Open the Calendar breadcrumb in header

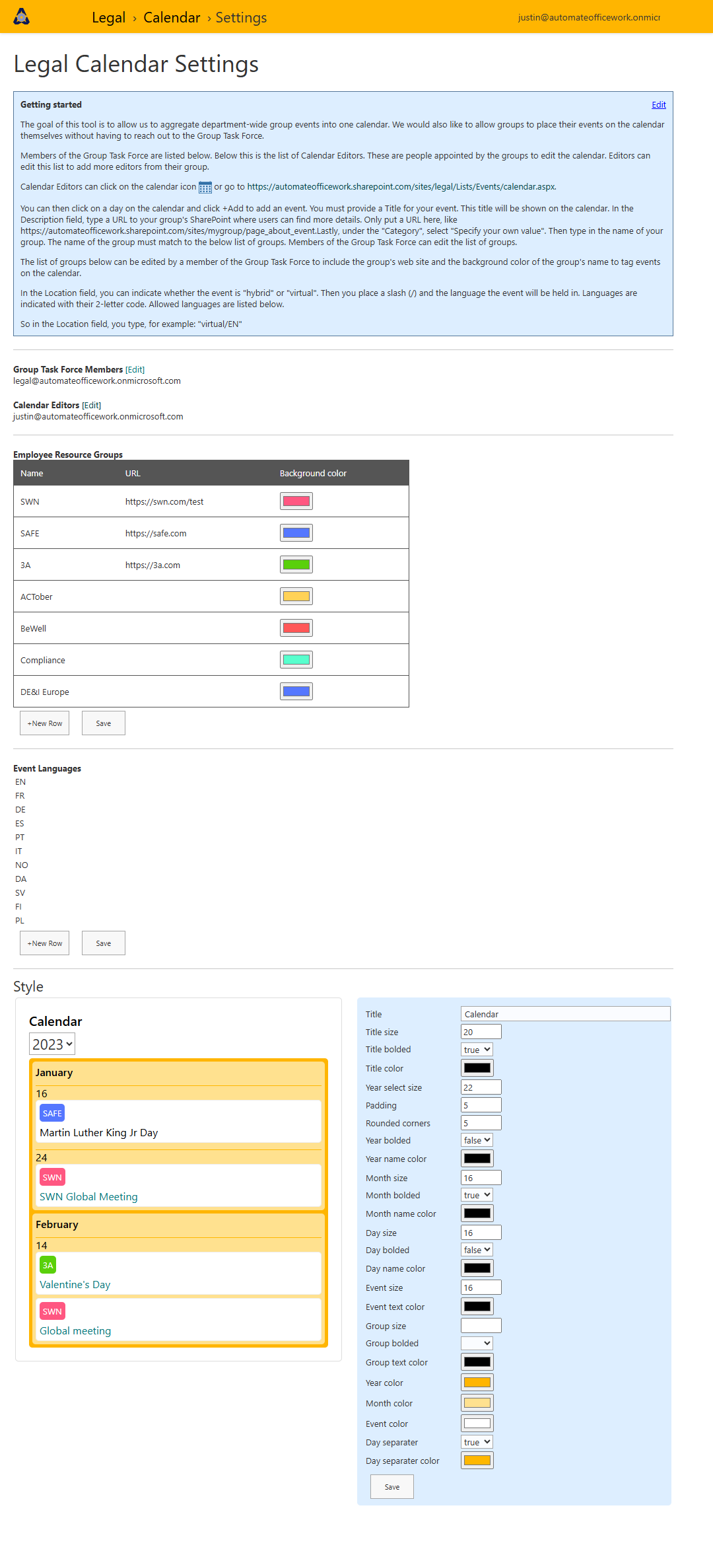pos(172,18)
